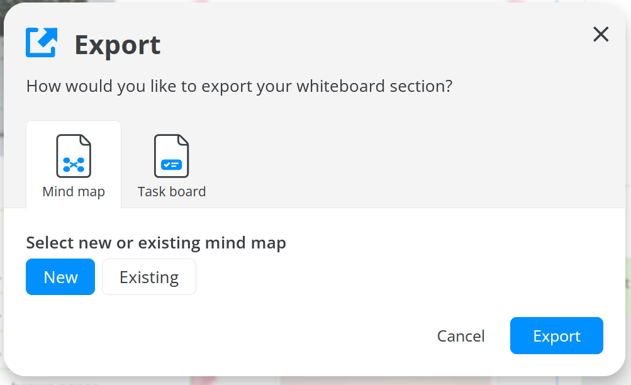Viewport: 631px width, 385px height.
Task: Click the "Select new or existing mind map" heading
Action: pos(155,243)
